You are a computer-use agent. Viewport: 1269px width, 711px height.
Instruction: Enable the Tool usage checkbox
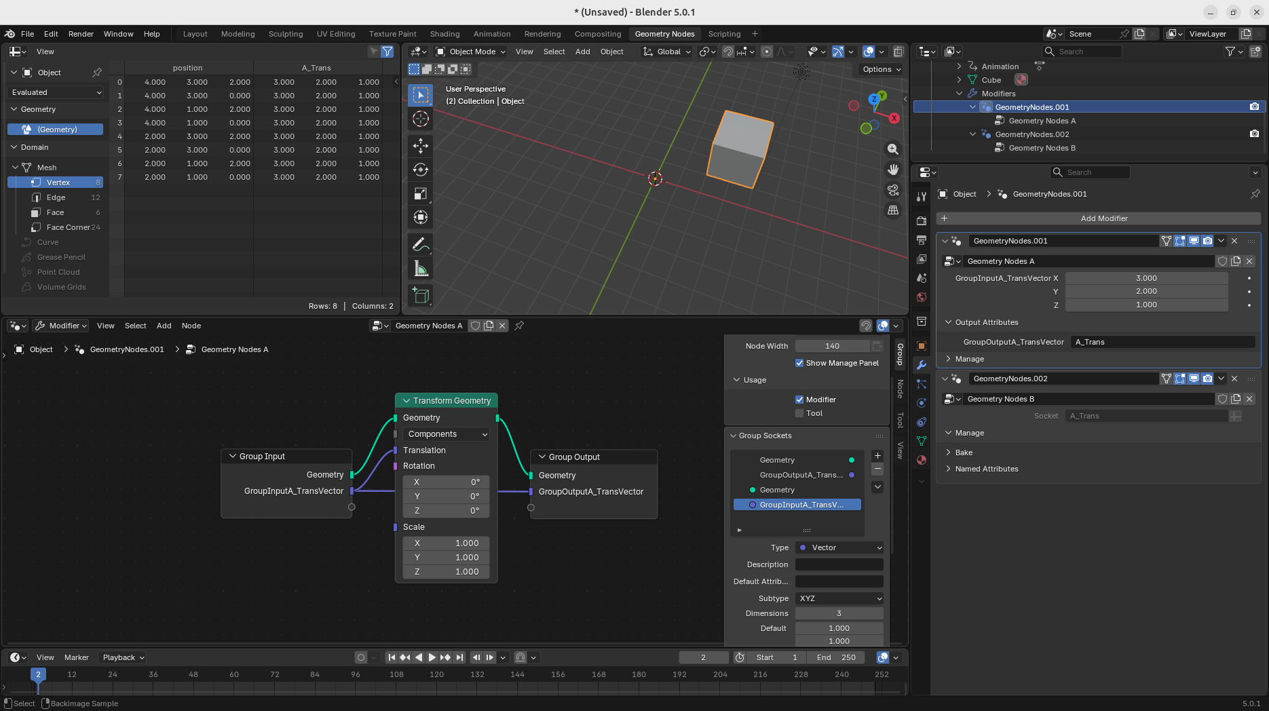[799, 413]
